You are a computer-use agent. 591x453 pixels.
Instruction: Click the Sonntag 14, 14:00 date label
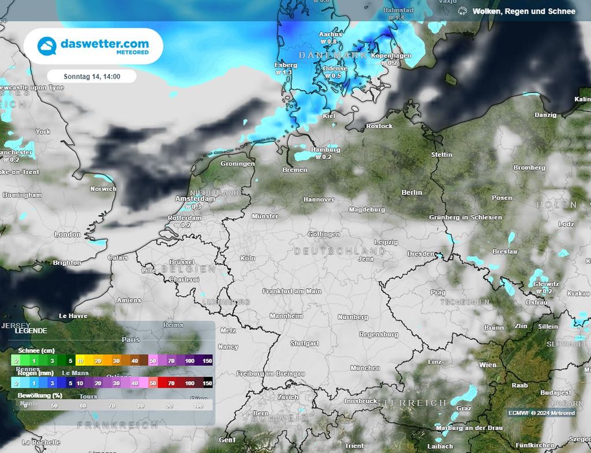click(92, 76)
